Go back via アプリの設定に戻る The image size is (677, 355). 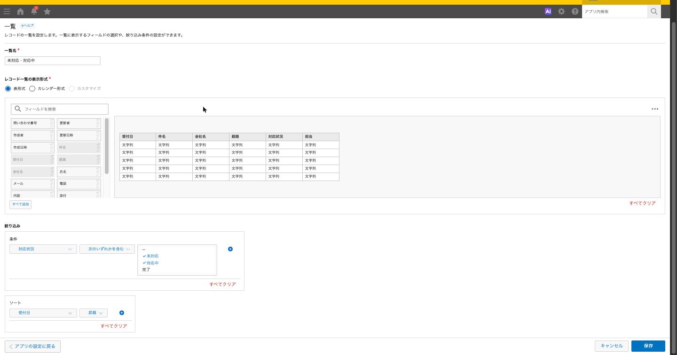pos(32,347)
